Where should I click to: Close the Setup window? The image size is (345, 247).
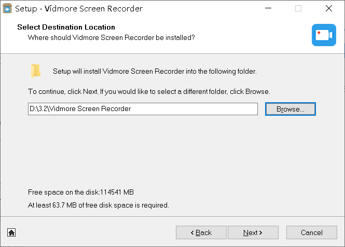tap(329, 8)
